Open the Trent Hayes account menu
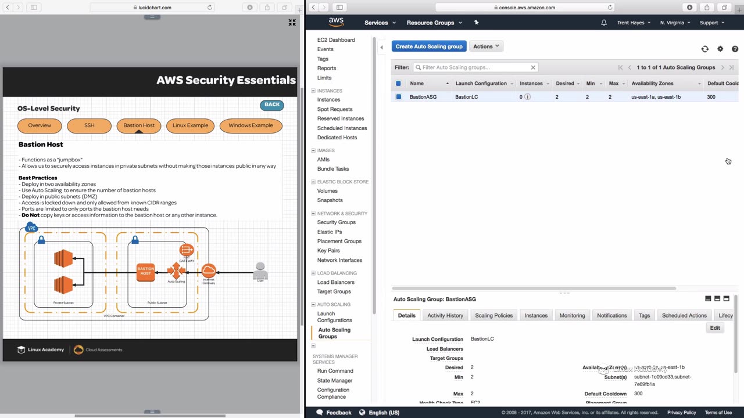The width and height of the screenshot is (744, 418). click(634, 23)
